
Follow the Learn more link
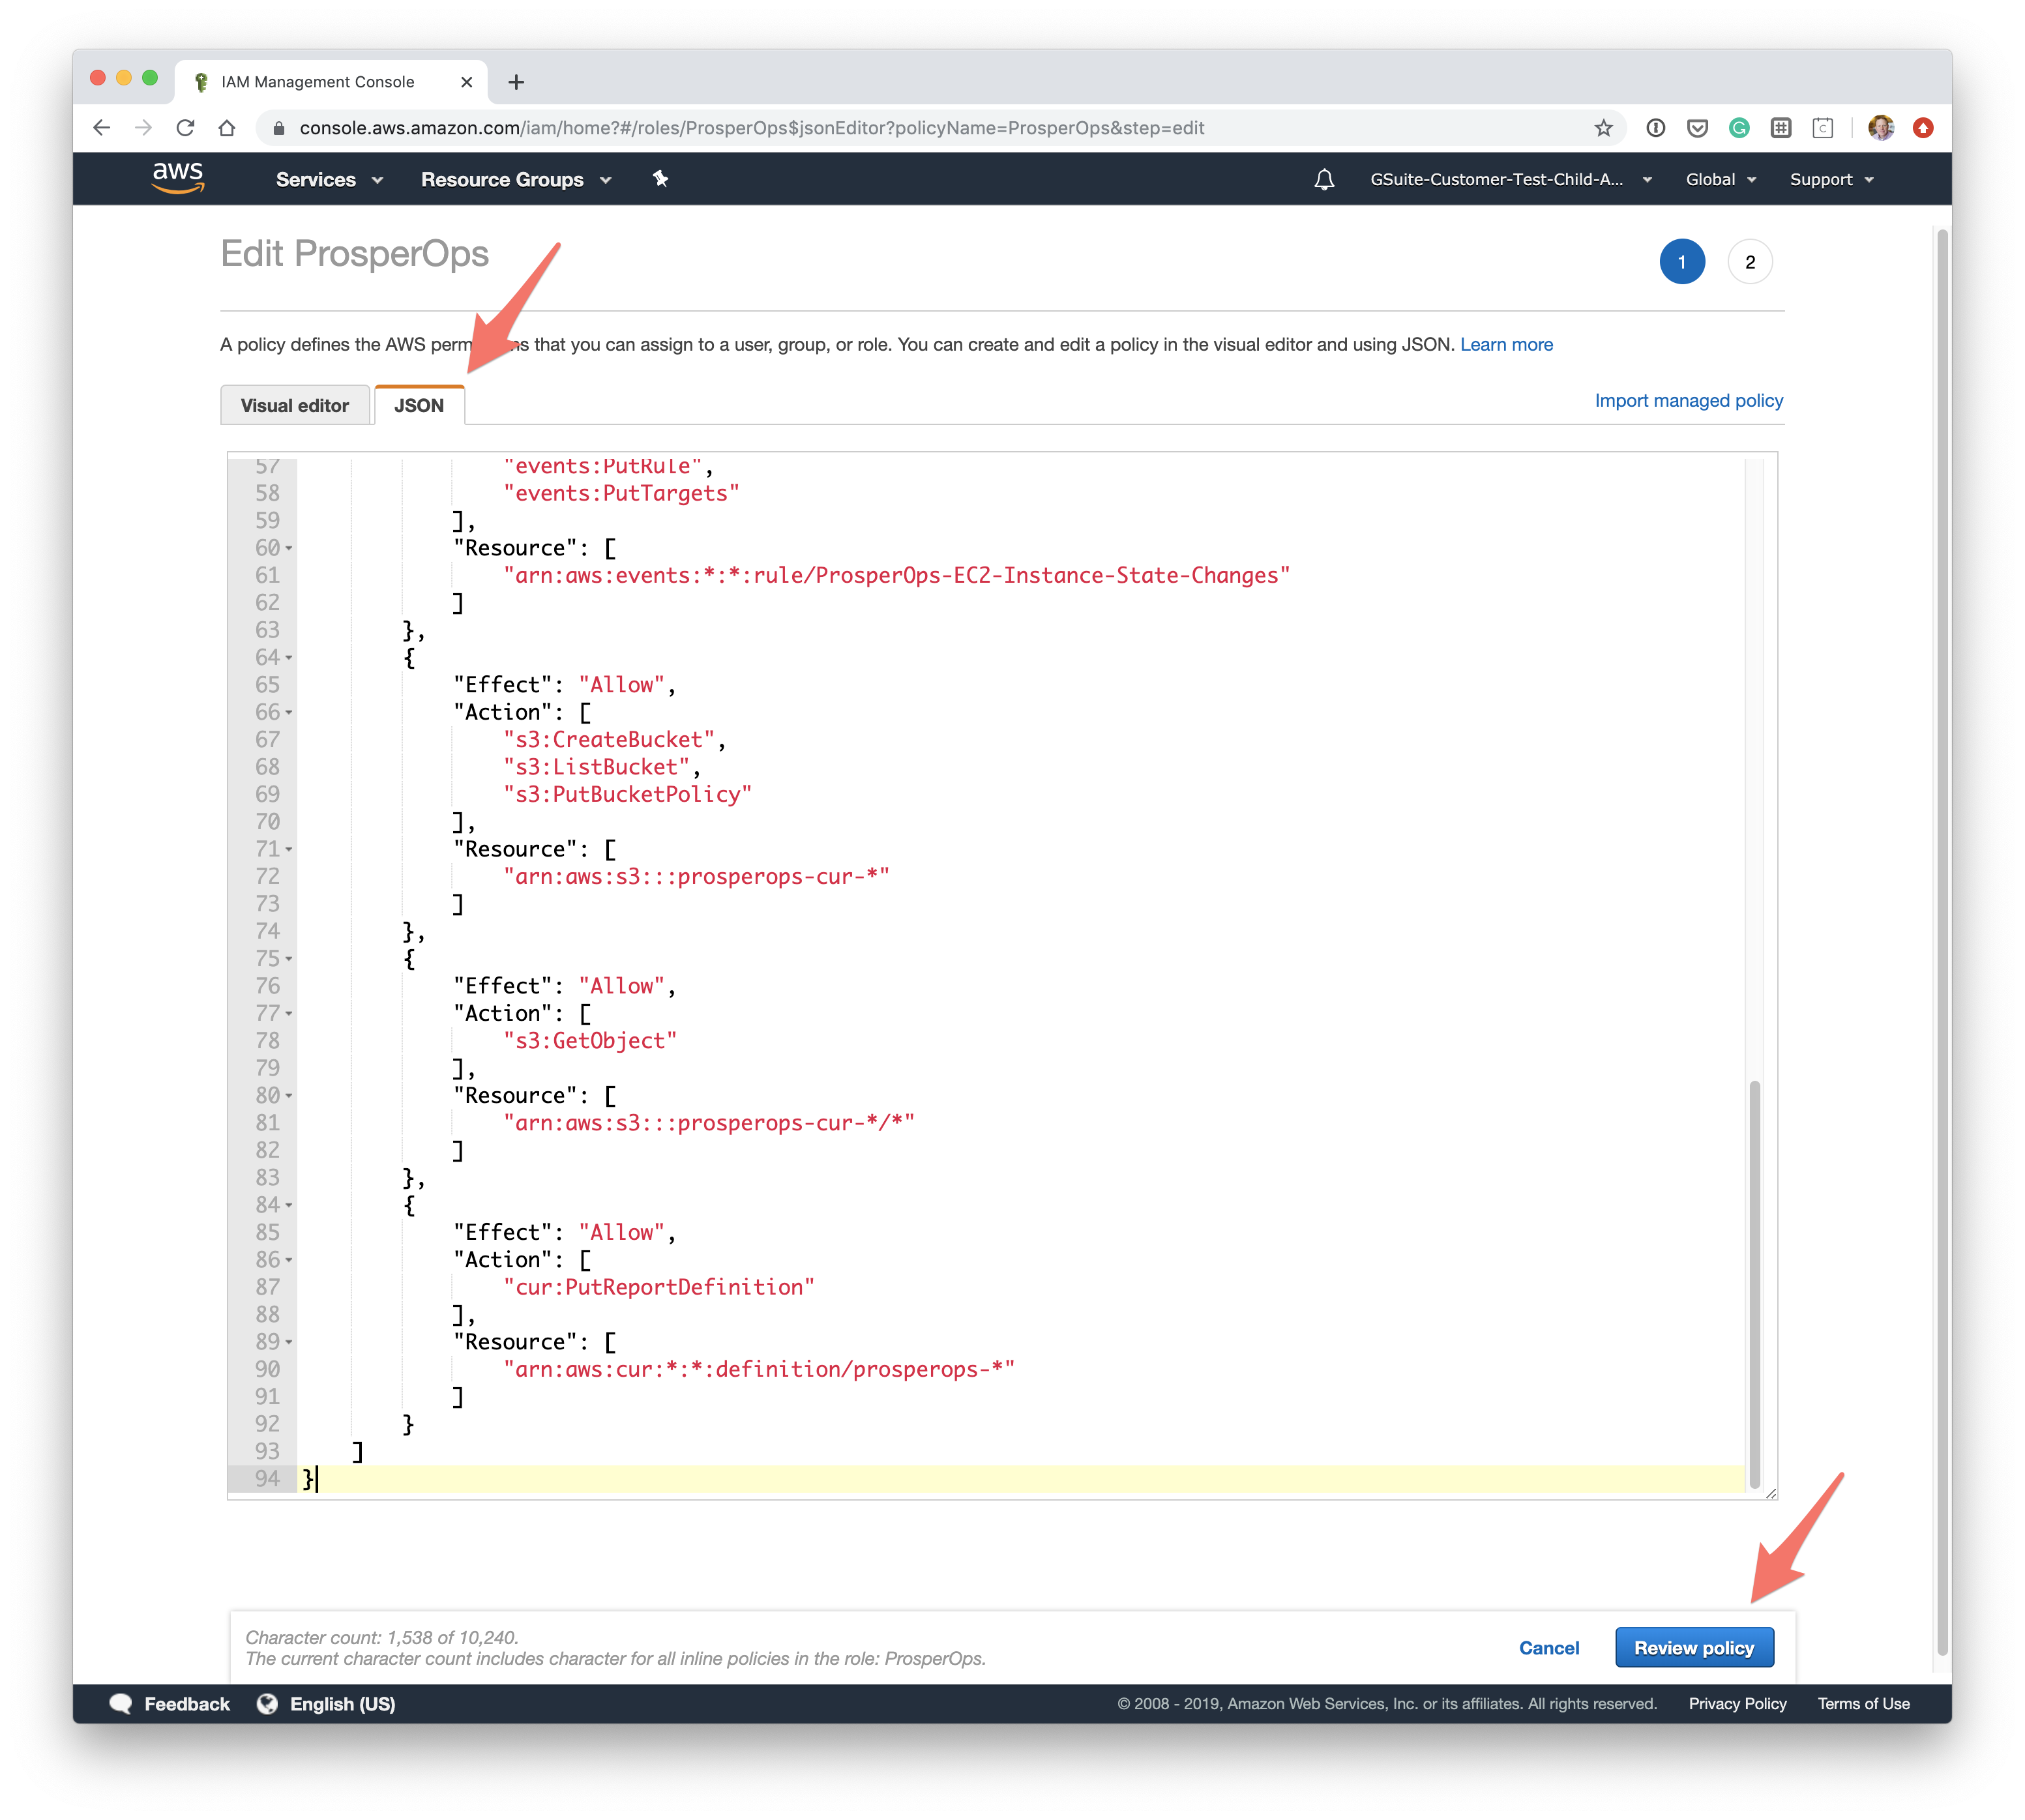tap(1506, 344)
